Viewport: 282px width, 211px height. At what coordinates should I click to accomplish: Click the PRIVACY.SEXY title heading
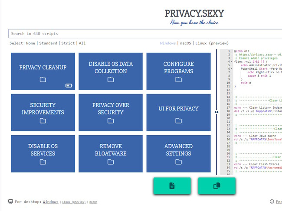pyautogui.click(x=194, y=13)
